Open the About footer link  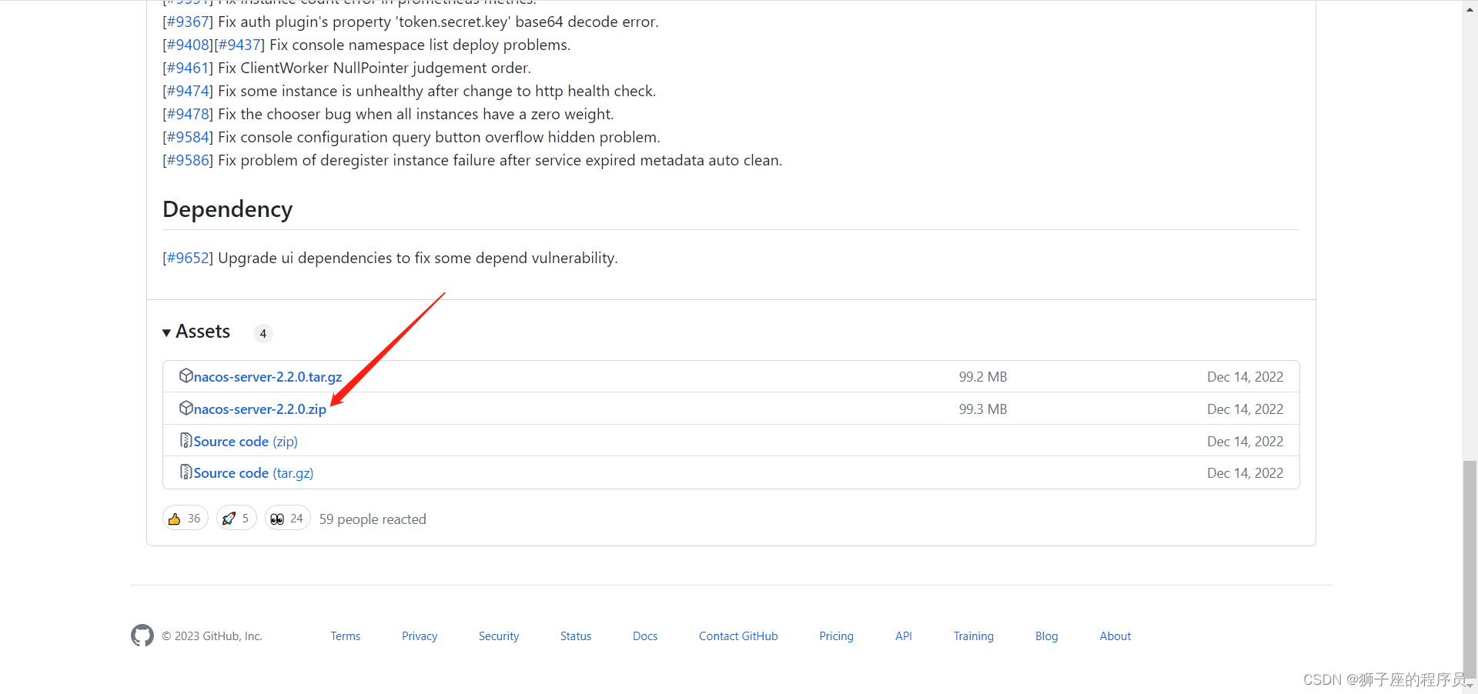1115,636
